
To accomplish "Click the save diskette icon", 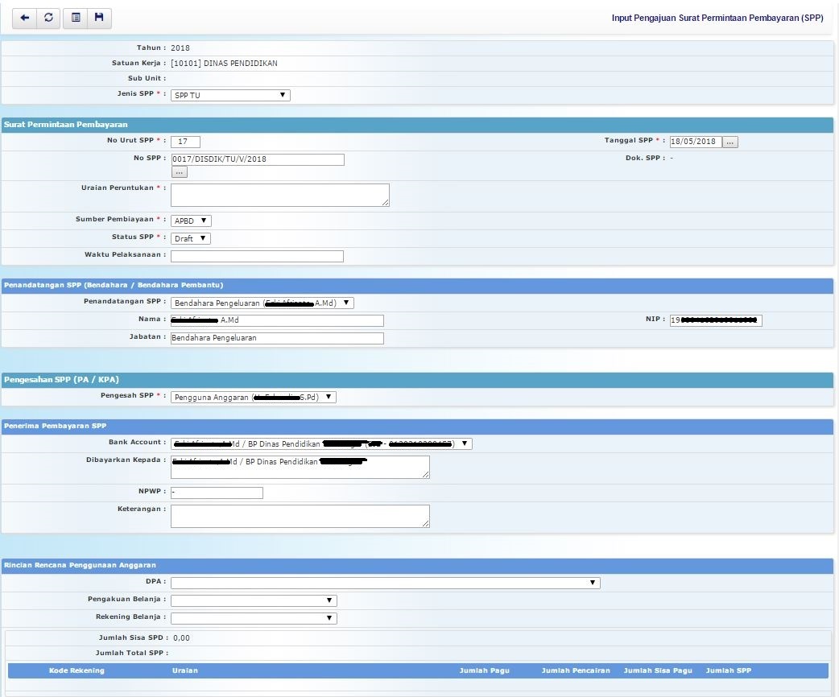I will pos(99,18).
